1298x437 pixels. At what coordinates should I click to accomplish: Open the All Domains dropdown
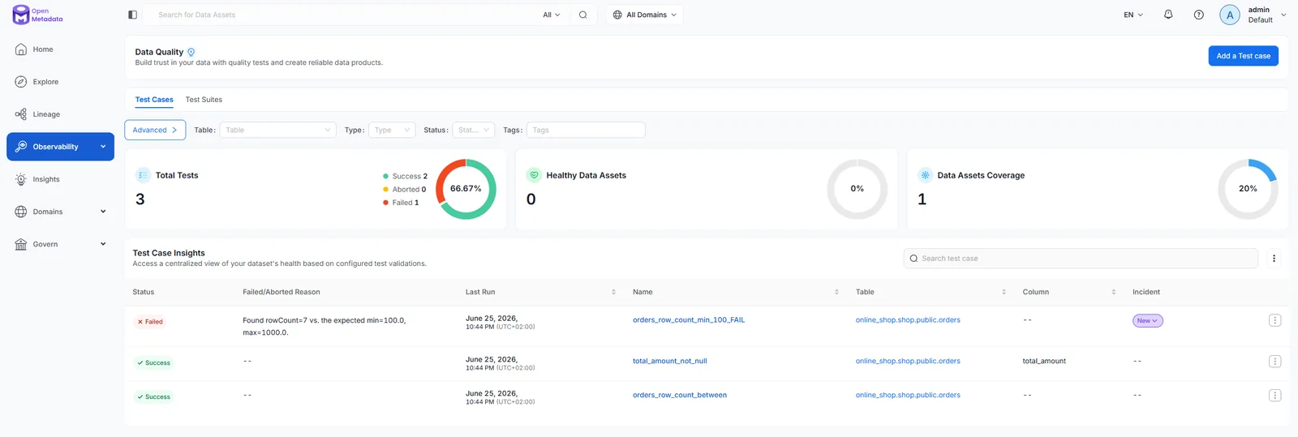click(645, 15)
